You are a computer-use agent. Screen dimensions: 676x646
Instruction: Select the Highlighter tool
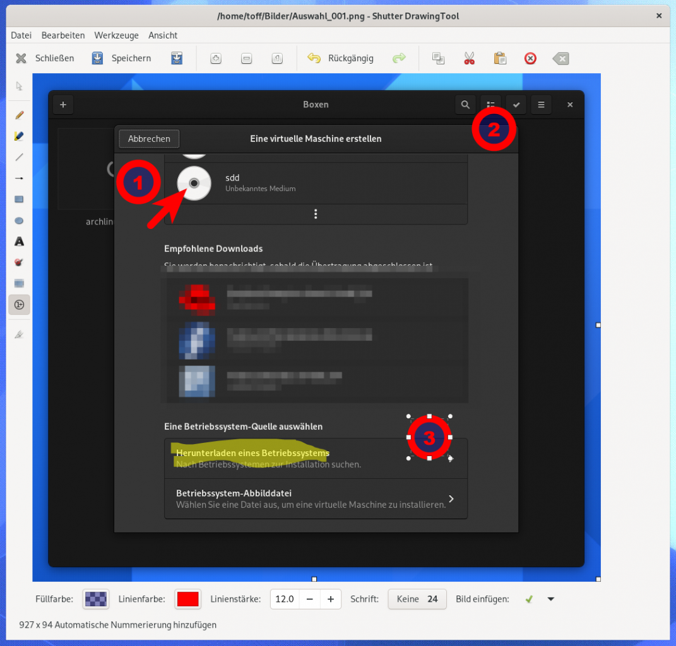pyautogui.click(x=19, y=136)
